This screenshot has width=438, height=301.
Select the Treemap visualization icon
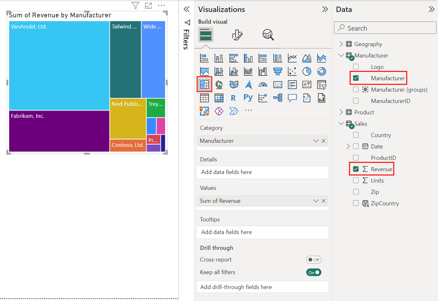[204, 84]
